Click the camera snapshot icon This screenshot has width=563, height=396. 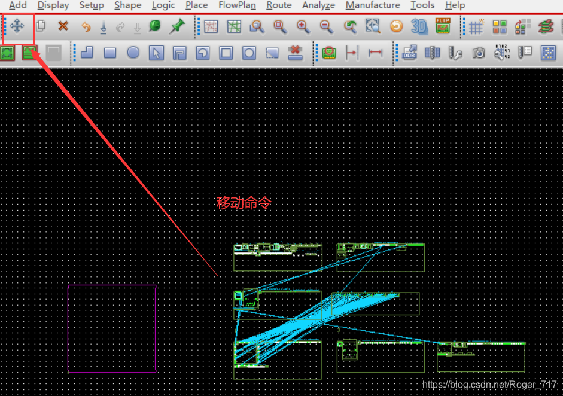pos(479,53)
